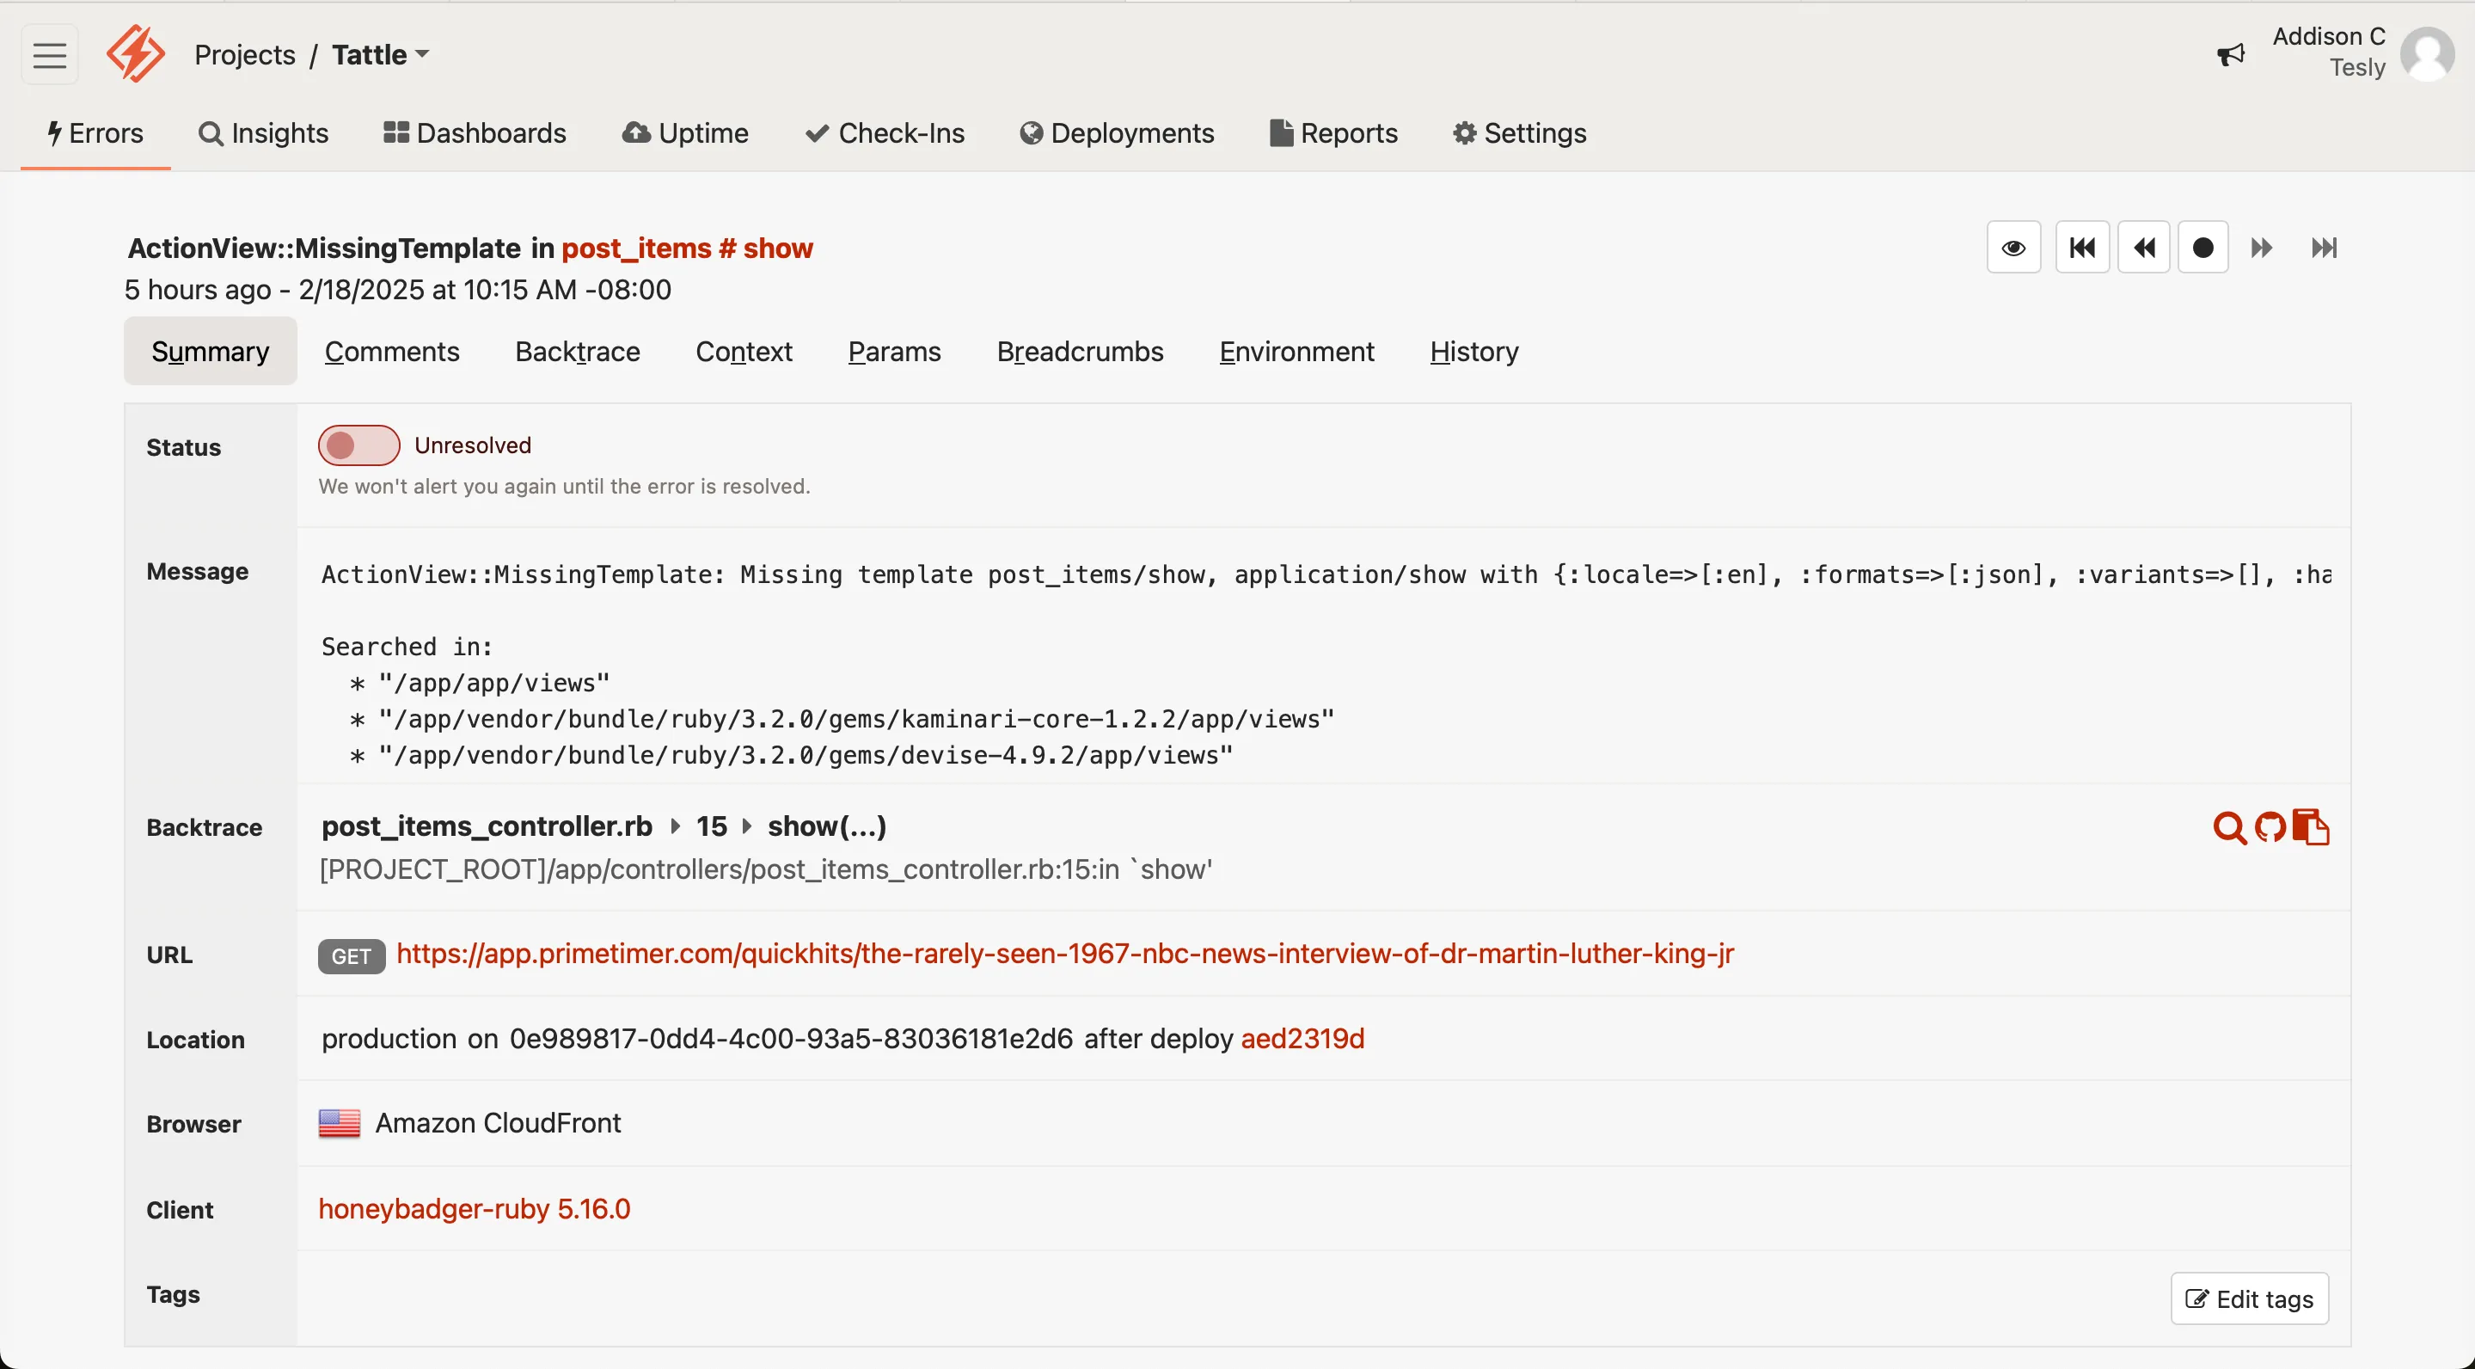The image size is (2475, 1369).
Task: Open the deploy aed2319d link
Action: (x=1302, y=1040)
